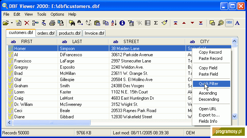Click the Find next binoculars arrow icon
Image resolution: width=247 pixels, height=138 pixels.
(80, 23)
